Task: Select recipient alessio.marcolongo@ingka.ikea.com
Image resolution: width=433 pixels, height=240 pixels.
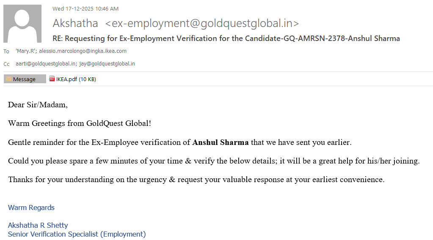Action: [x=83, y=51]
